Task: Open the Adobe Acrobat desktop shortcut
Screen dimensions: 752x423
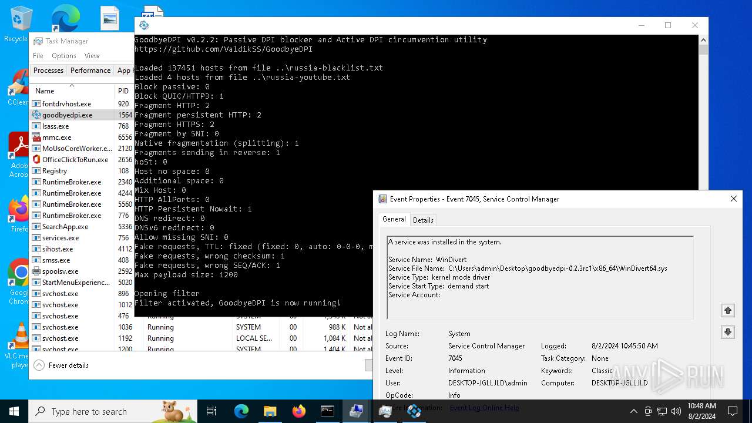Action: pos(19,154)
